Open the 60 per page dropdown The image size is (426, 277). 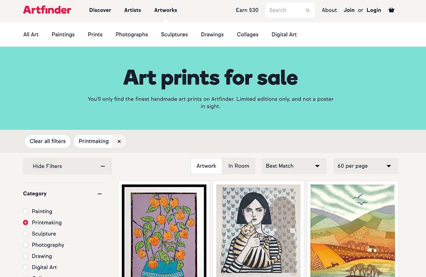[x=365, y=166]
